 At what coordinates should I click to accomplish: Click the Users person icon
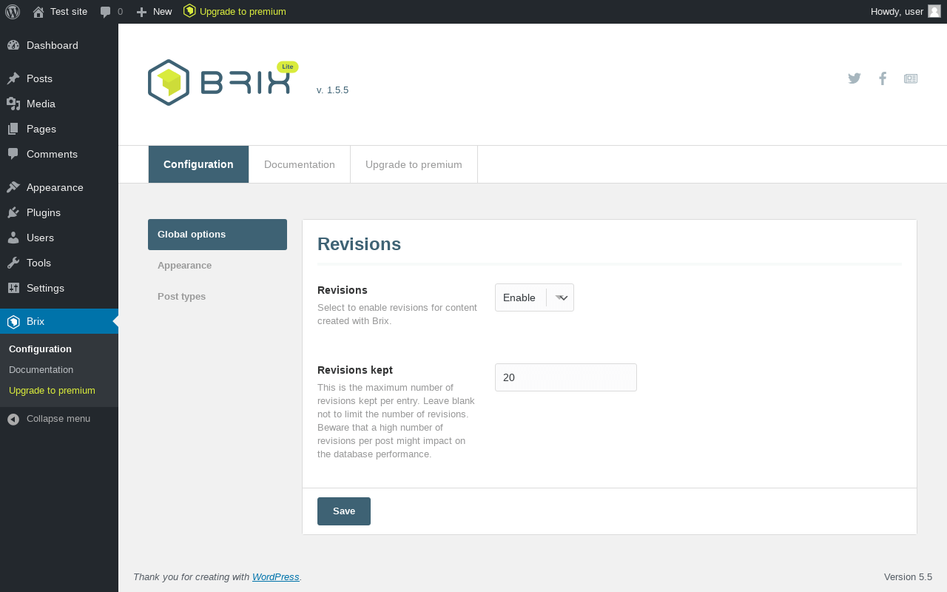[13, 238]
